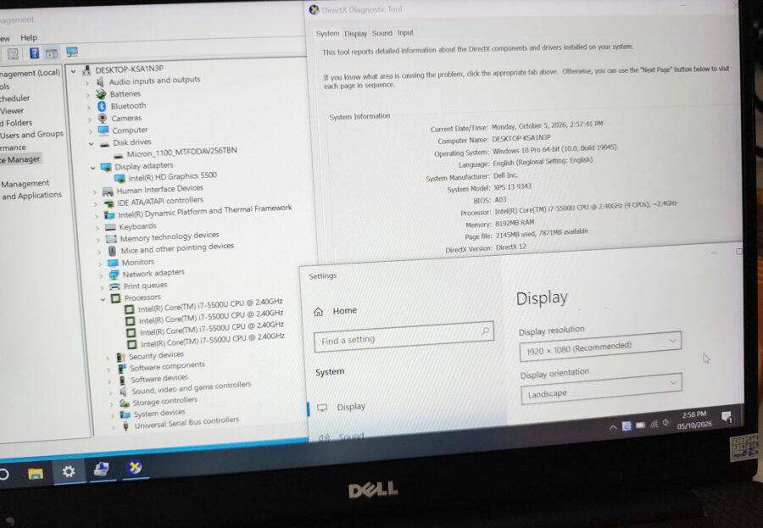
Task: Click the DirectX Diagnostic Tool taskbar icon
Action: [x=135, y=467]
